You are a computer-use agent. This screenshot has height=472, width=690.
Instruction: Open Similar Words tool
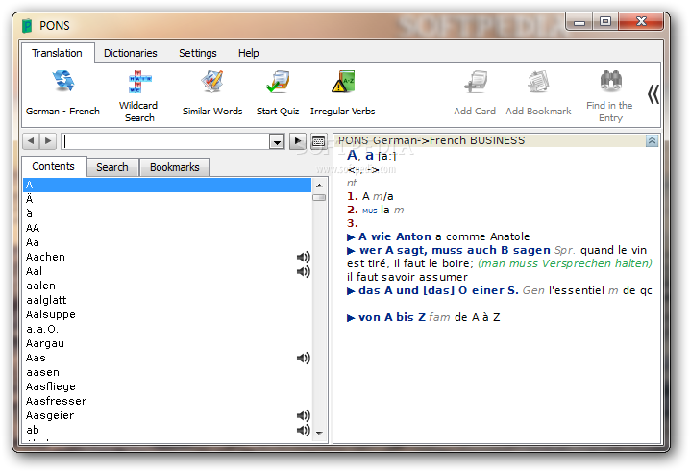212,92
